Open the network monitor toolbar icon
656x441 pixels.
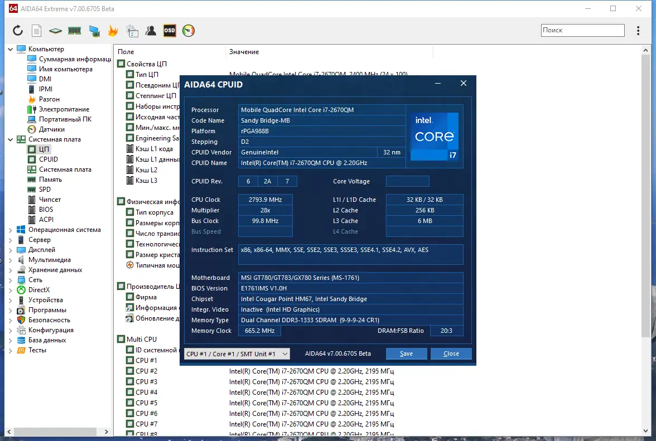pos(94,31)
